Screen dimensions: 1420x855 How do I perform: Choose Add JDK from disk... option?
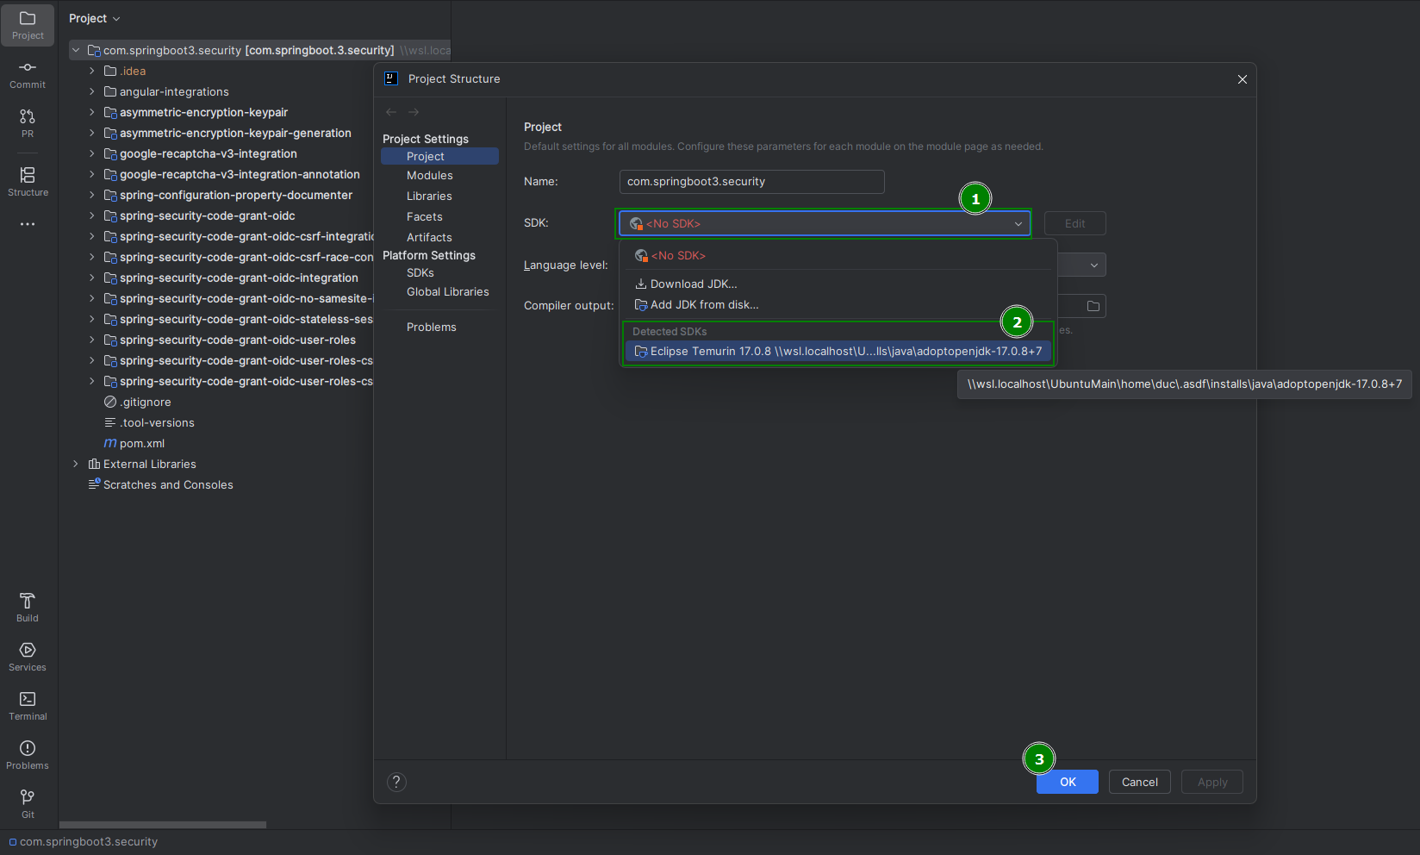coord(838,305)
